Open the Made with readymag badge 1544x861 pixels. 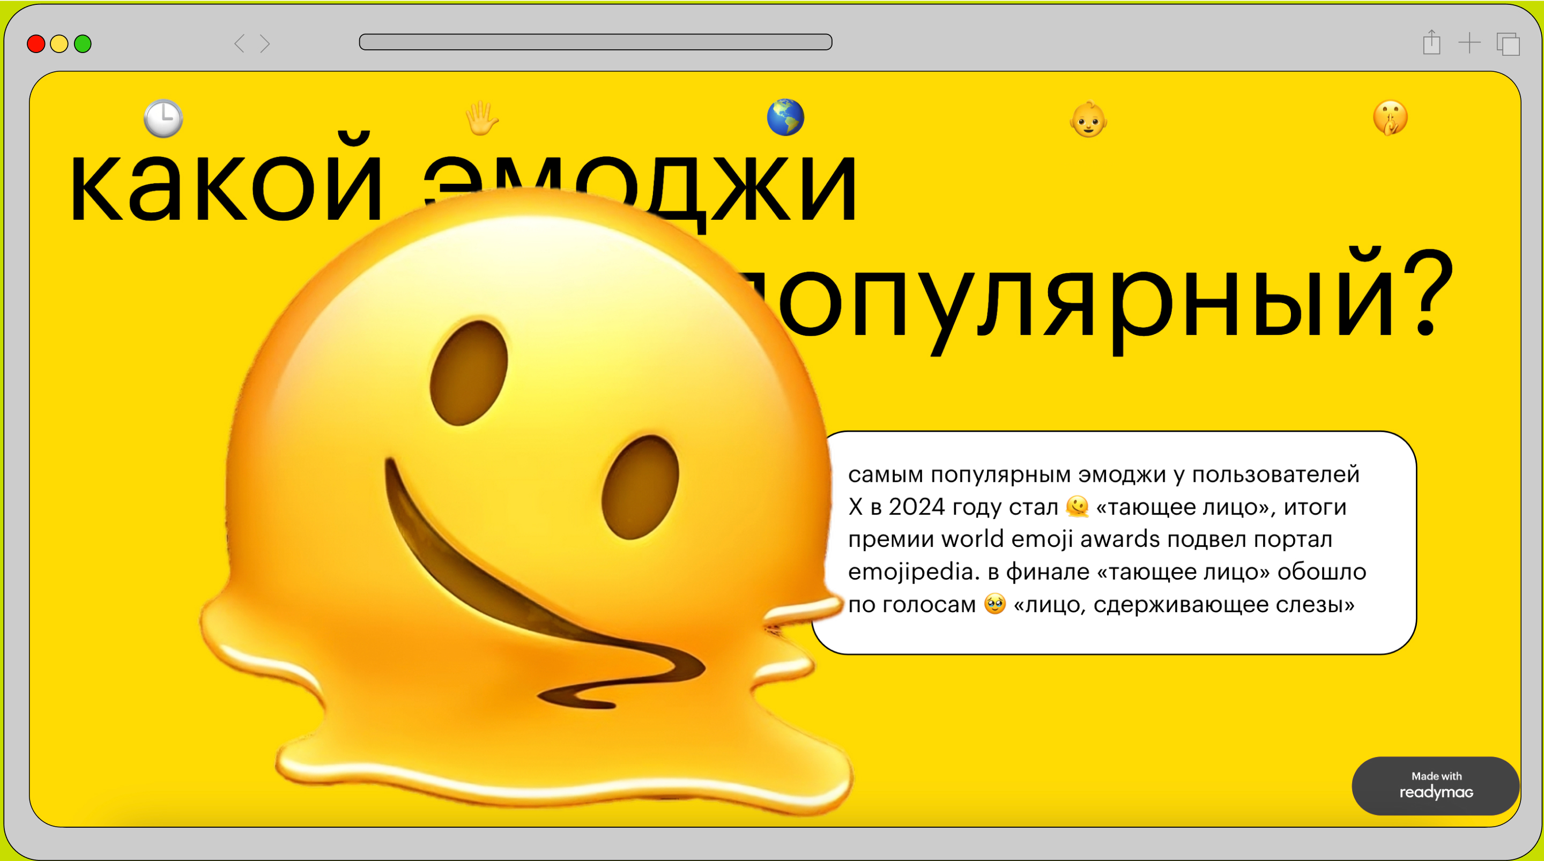tap(1436, 785)
